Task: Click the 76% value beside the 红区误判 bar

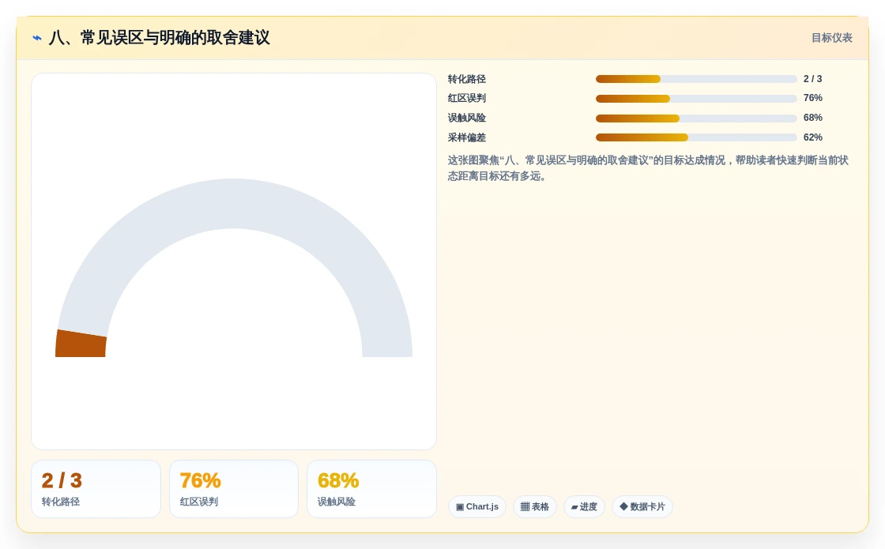Action: pyautogui.click(x=813, y=98)
